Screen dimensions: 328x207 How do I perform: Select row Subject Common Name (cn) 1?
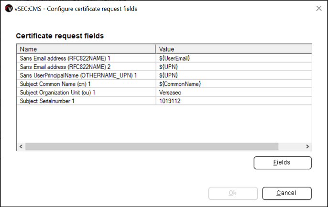tap(164, 84)
